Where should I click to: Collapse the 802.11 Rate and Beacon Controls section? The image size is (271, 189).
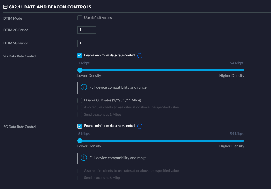tap(5, 7)
